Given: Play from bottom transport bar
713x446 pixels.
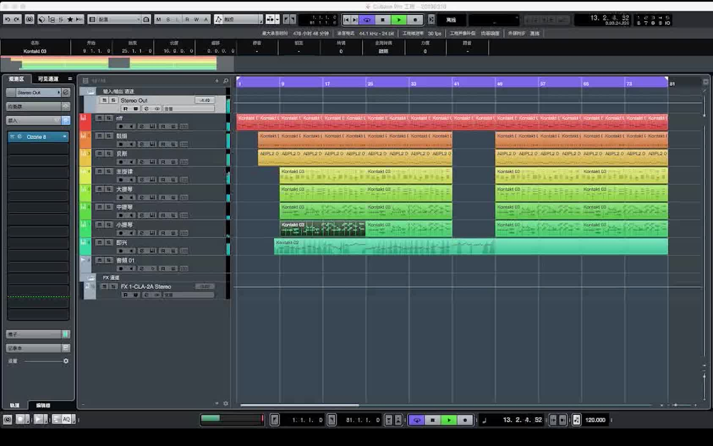Looking at the screenshot, I should [x=449, y=420].
